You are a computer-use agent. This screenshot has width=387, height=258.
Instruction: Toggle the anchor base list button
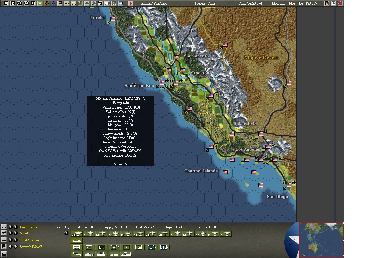[4, 227]
